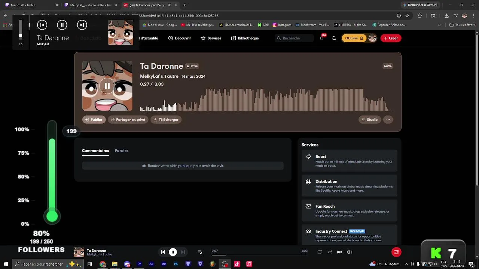Click the Privé lock badge

pyautogui.click(x=192, y=66)
